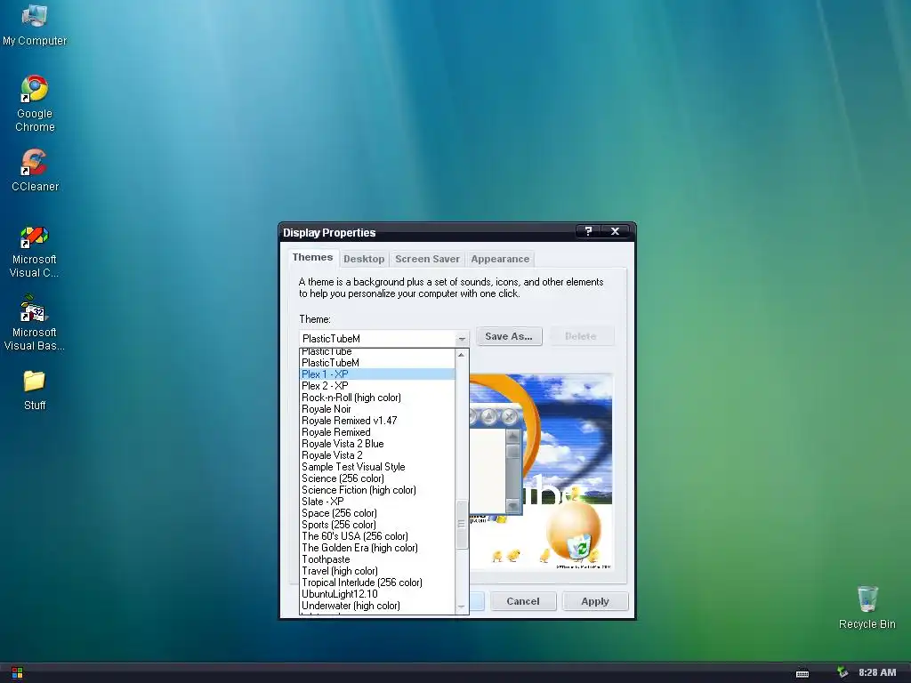
Task: Choose Tropical Interlude (256 color) theme
Action: 377,583
